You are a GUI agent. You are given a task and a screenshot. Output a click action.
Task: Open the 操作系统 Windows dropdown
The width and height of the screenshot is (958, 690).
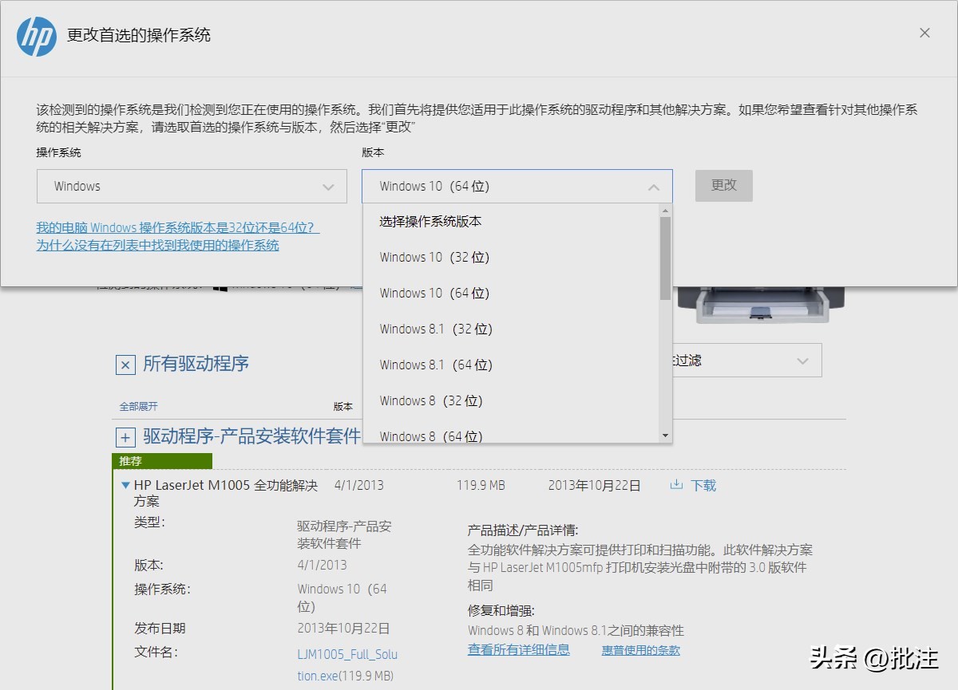(x=191, y=186)
